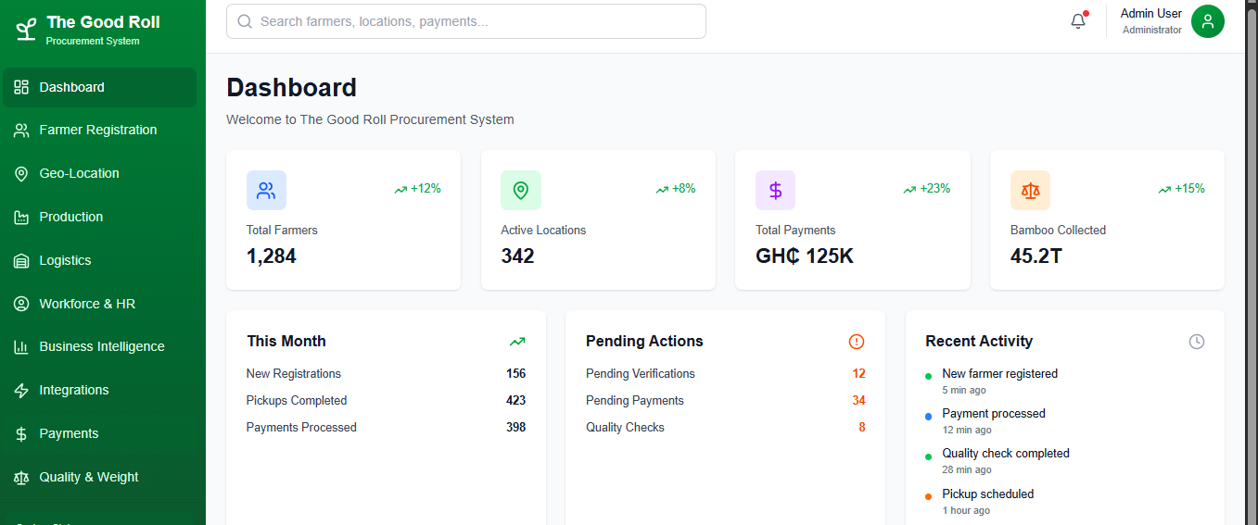
Task: Open the Logistics section
Action: pos(65,261)
